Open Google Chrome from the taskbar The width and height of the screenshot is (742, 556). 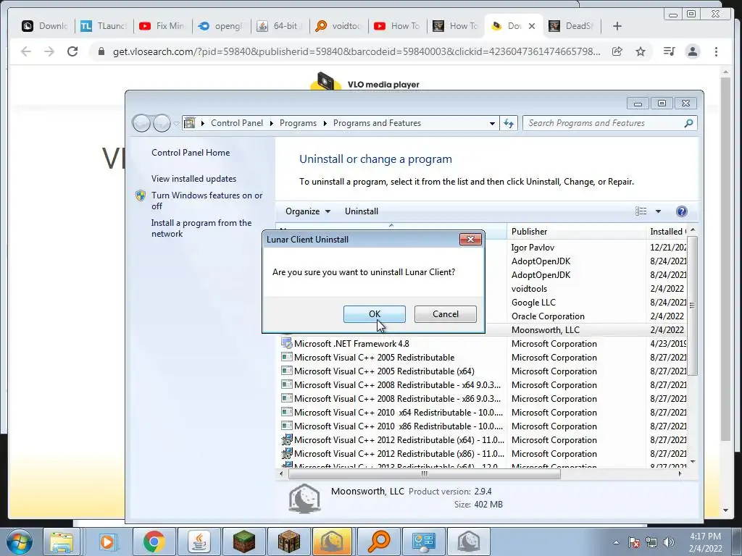(x=154, y=542)
